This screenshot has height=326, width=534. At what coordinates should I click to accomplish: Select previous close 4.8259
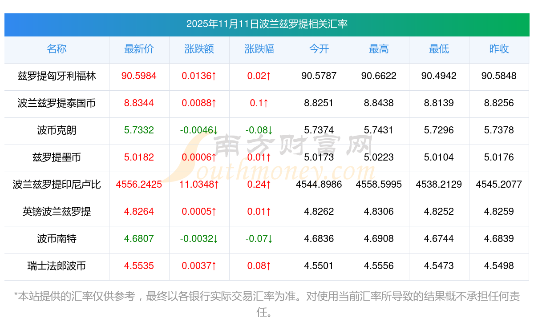pyautogui.click(x=499, y=212)
